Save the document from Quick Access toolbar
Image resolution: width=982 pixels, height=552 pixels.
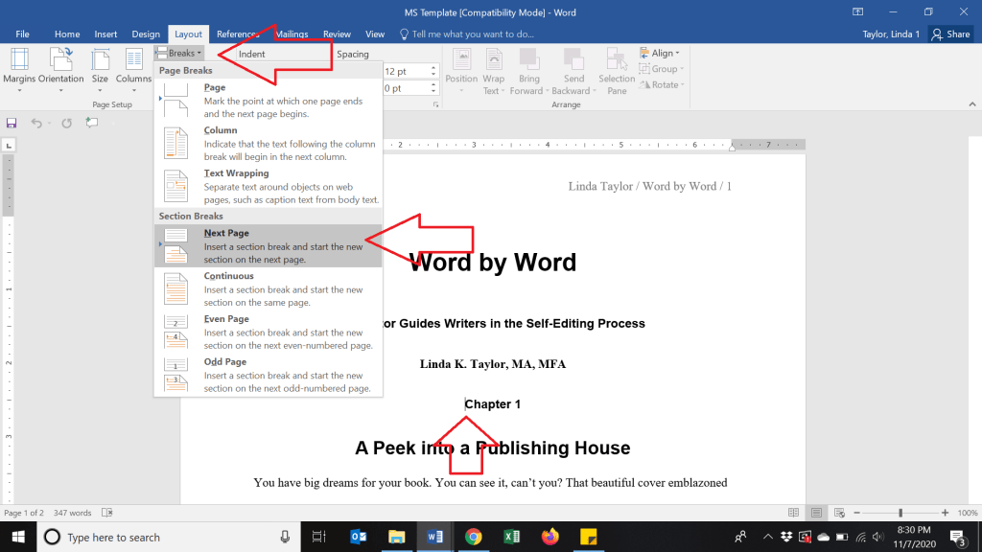[x=12, y=123]
